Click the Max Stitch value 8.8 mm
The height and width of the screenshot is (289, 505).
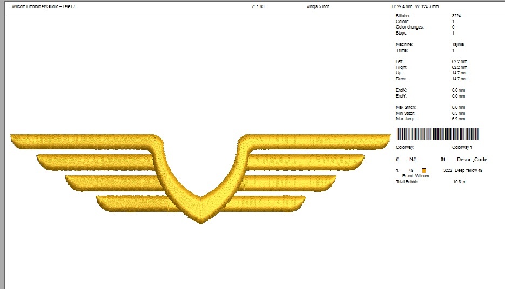click(x=459, y=107)
